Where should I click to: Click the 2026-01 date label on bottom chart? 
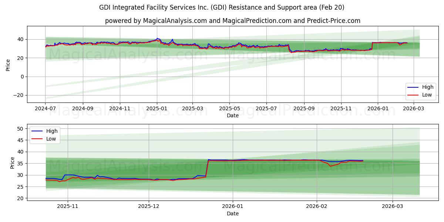coord(233,207)
